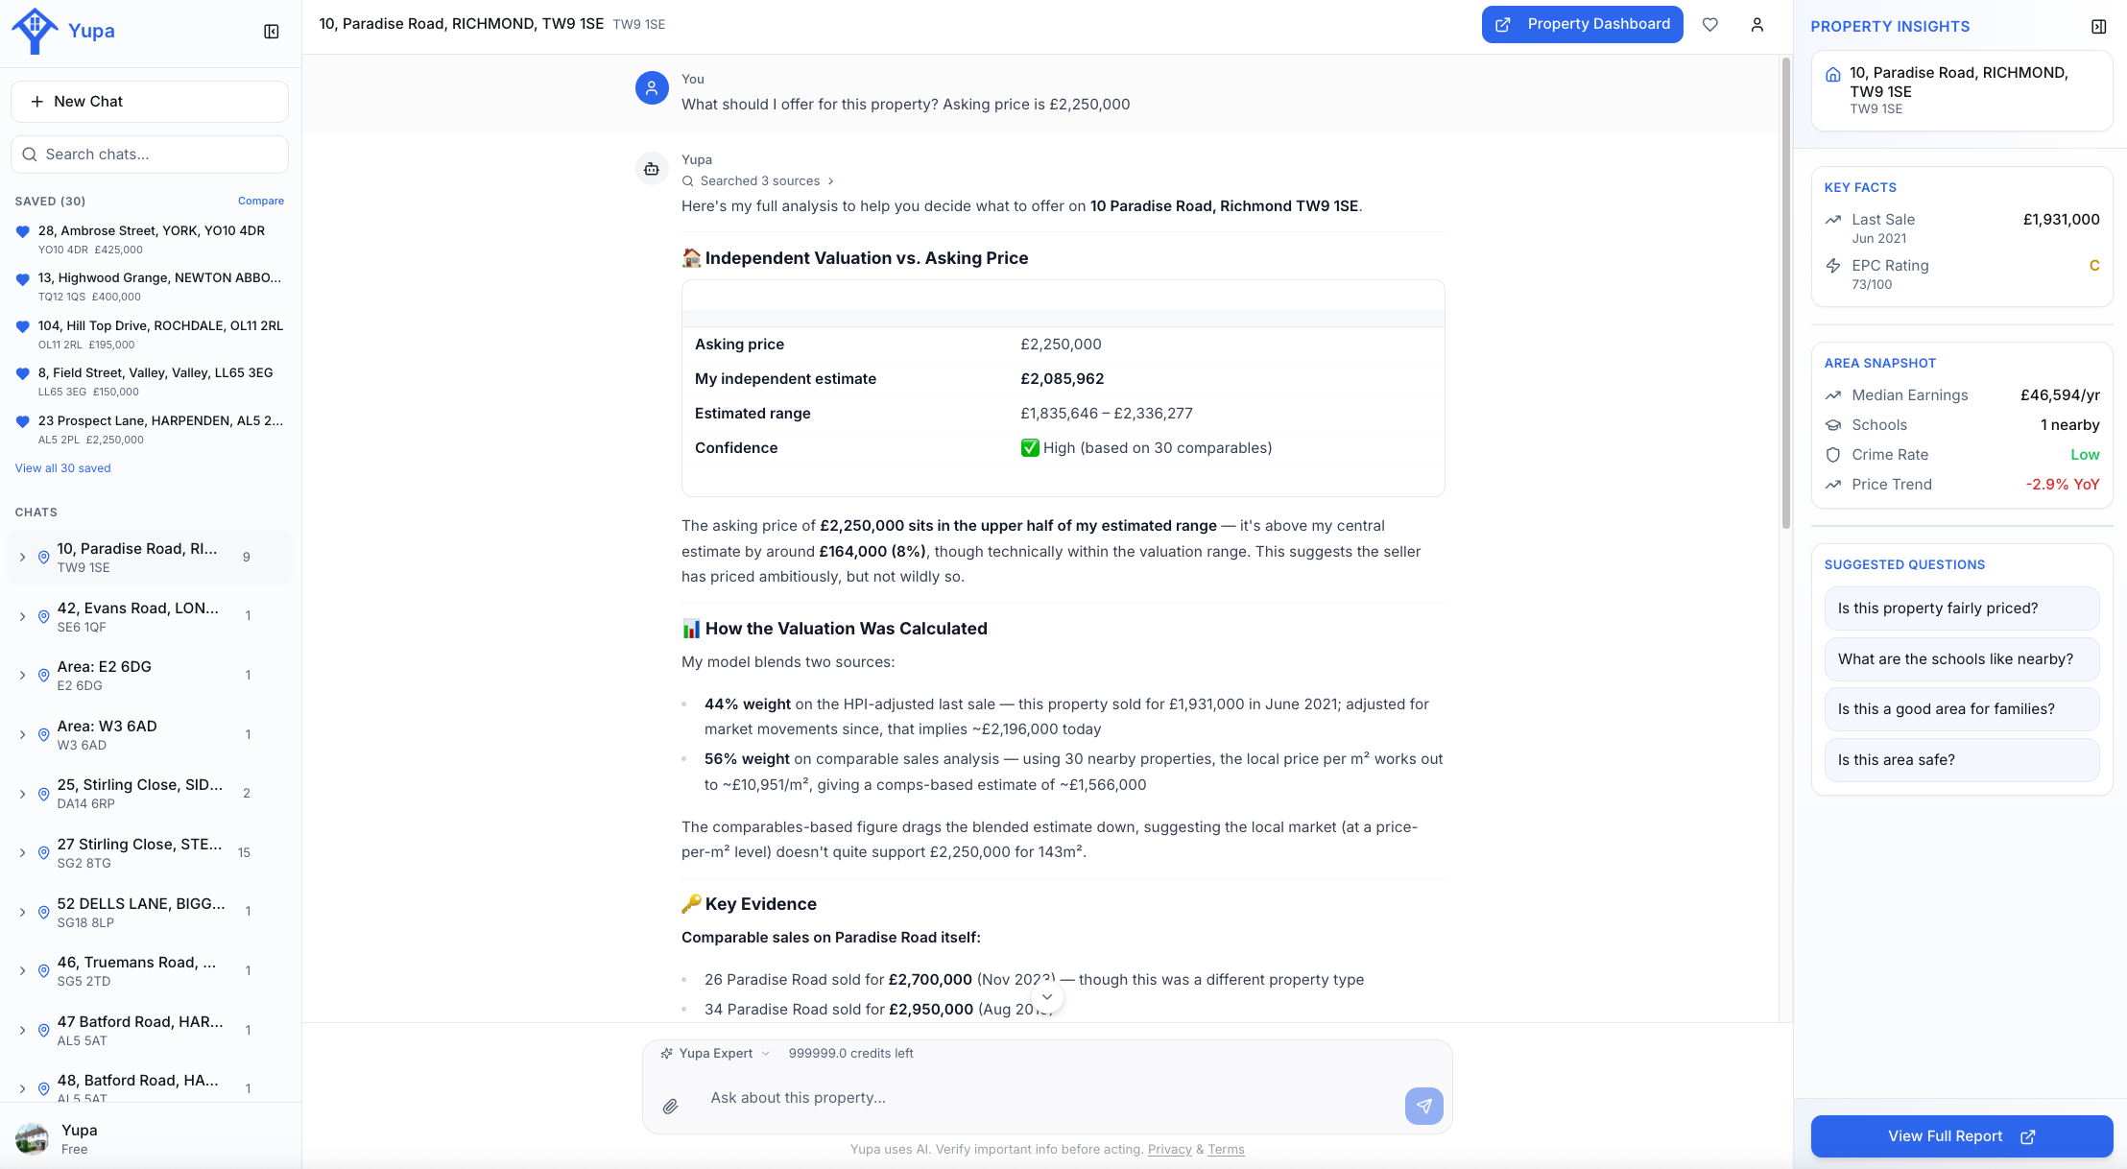Viewport: 2127px width, 1169px height.
Task: Expand the 52 DELLS LANE chat chevron
Action: pos(22,912)
